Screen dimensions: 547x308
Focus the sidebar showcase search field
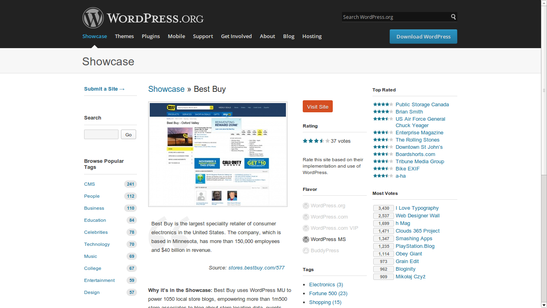(x=101, y=134)
